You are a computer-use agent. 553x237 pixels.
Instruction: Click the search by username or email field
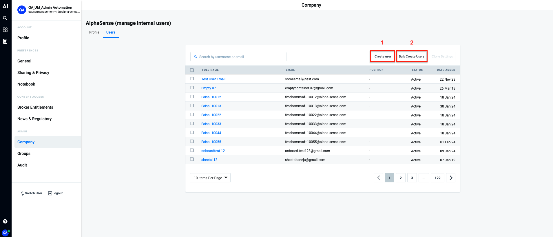coord(238,57)
